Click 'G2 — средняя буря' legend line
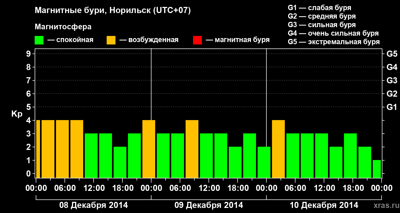 [322, 16]
